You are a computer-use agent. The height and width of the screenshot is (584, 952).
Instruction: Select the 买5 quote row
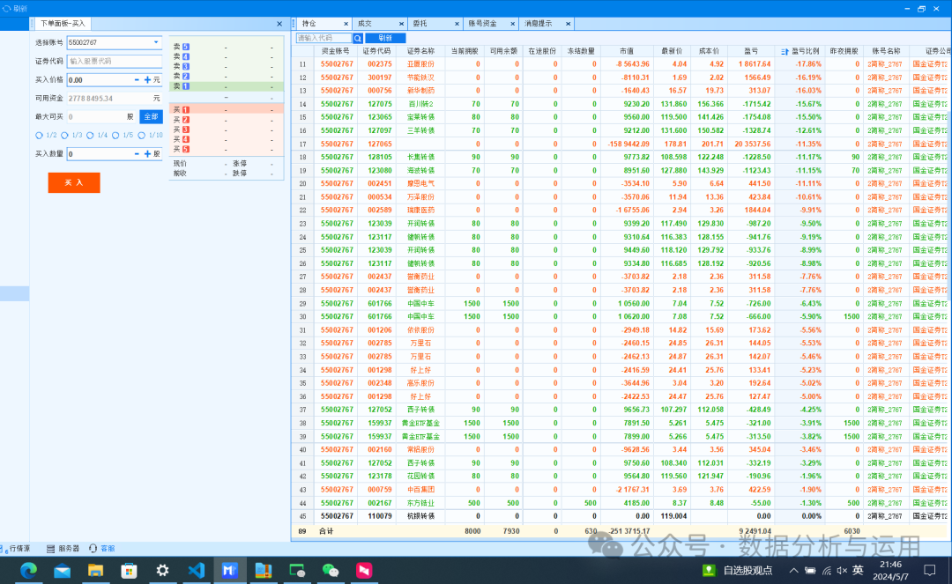226,149
